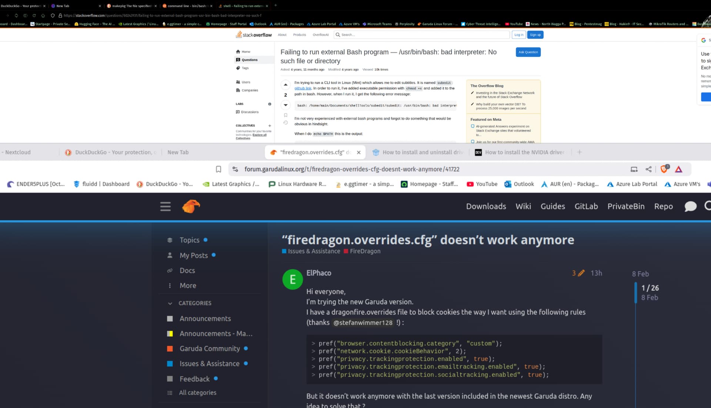Click Stack Overflow Sign up button

[535, 35]
